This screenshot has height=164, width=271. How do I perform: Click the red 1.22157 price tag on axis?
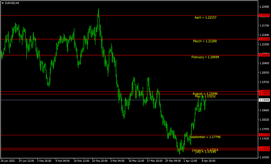pyautogui.click(x=264, y=16)
